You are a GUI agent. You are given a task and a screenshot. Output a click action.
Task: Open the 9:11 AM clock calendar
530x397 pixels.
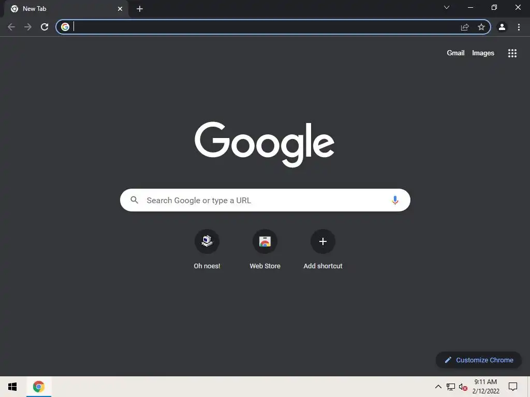[x=485, y=387]
